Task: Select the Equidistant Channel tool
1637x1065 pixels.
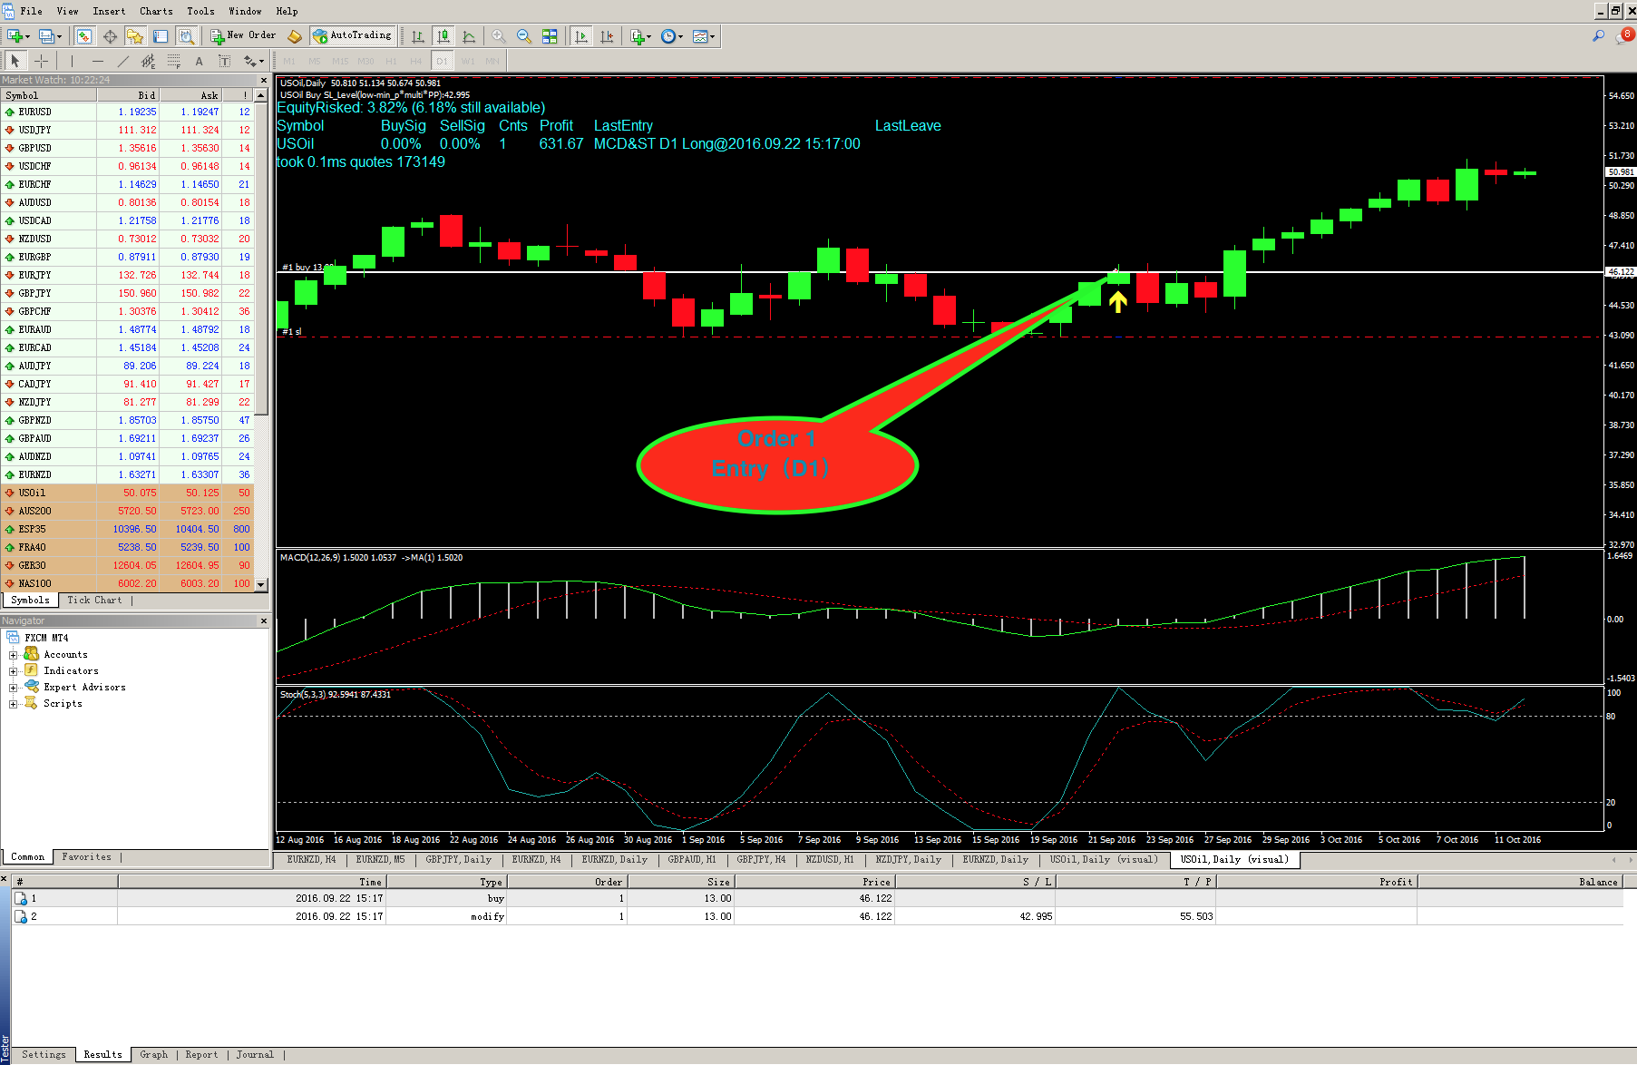Action: [x=148, y=61]
